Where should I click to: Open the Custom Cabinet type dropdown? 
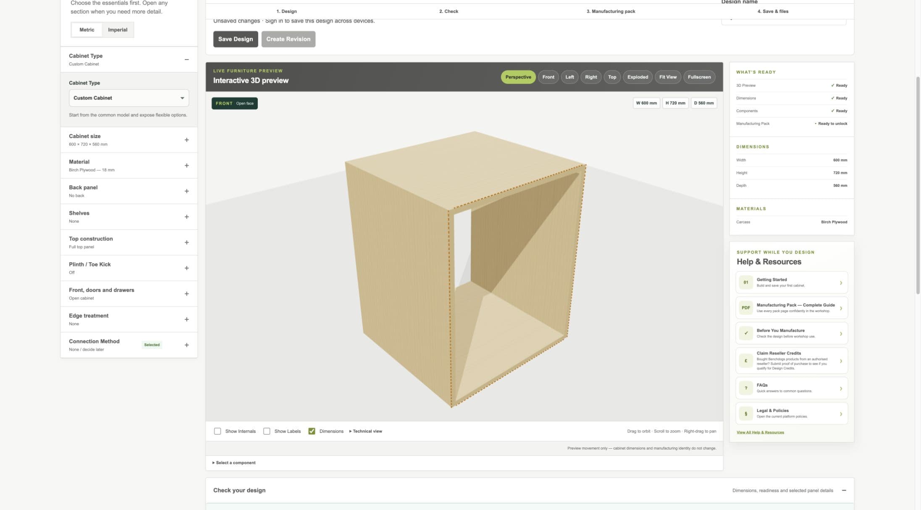pyautogui.click(x=129, y=98)
